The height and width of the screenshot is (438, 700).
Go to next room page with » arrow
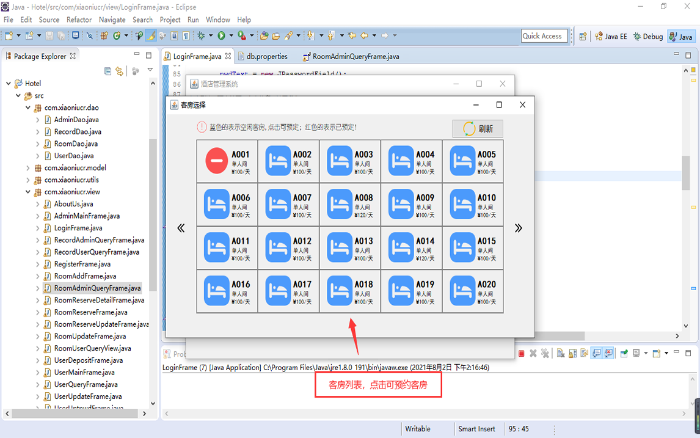518,228
